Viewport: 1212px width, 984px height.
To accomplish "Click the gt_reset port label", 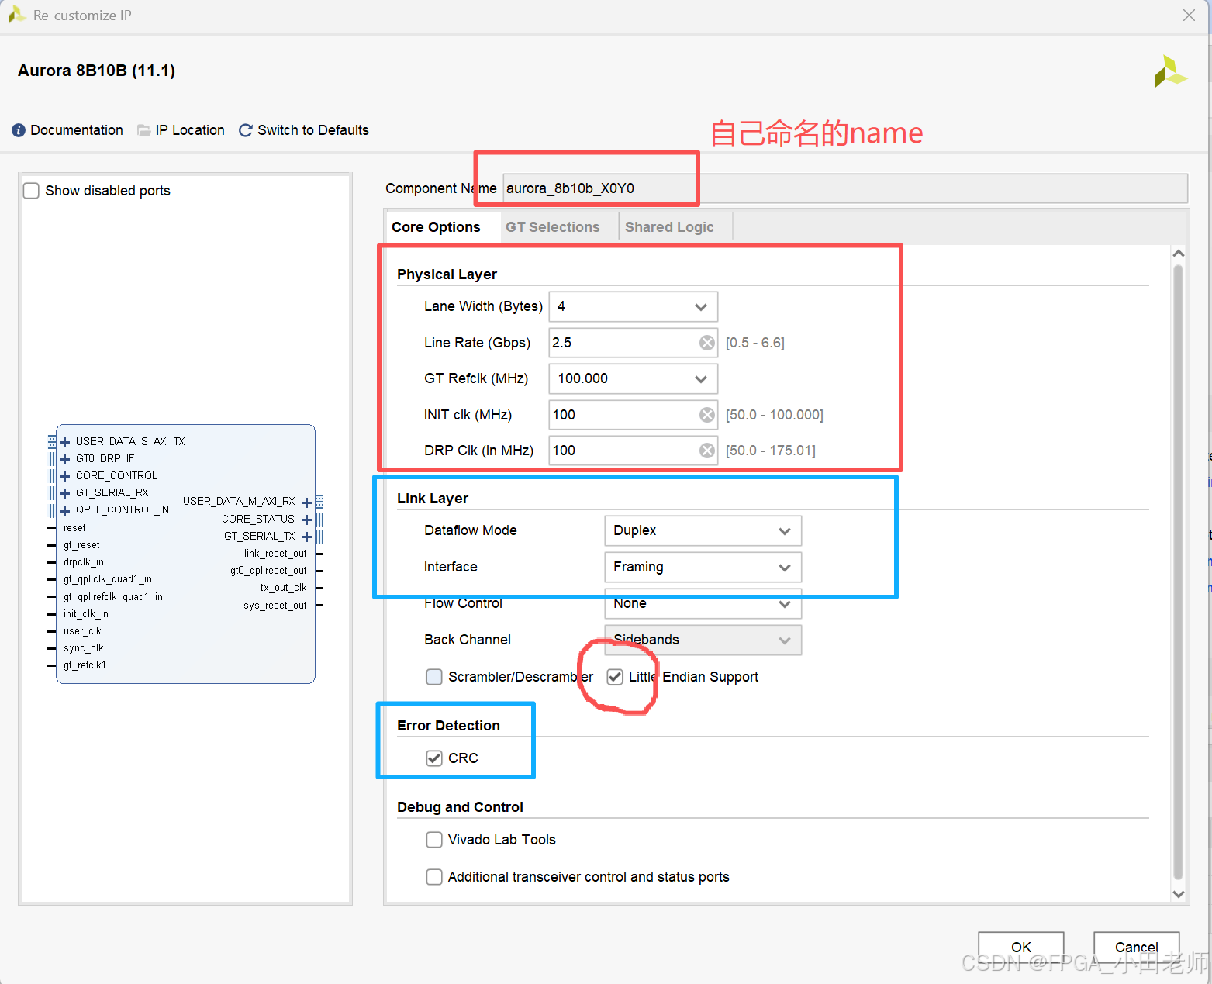I will [x=81, y=545].
